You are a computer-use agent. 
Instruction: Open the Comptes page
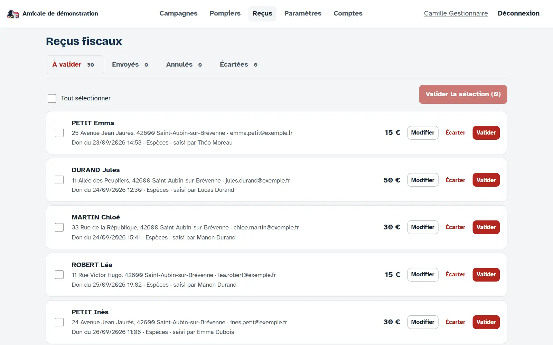(348, 13)
